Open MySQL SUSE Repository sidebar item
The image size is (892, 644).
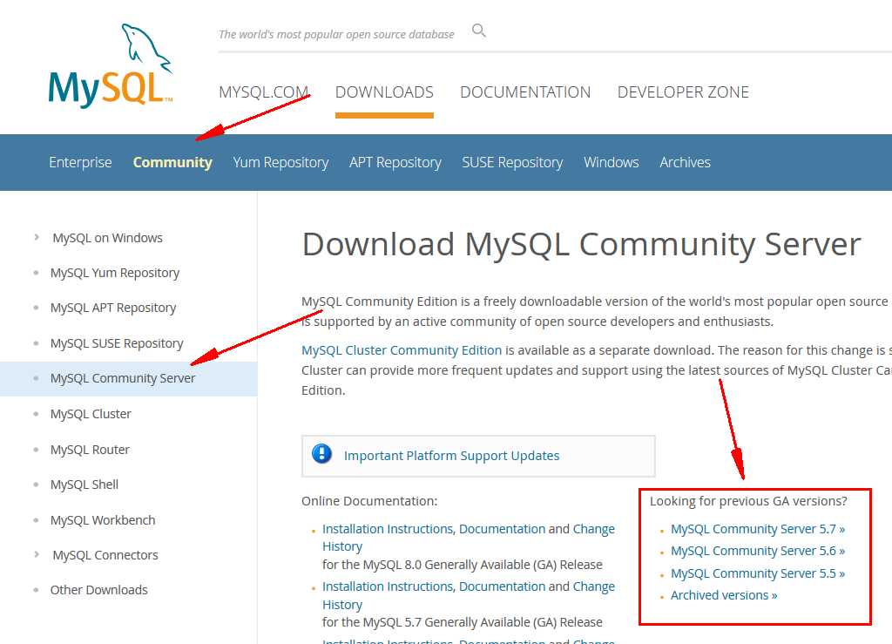coord(117,343)
